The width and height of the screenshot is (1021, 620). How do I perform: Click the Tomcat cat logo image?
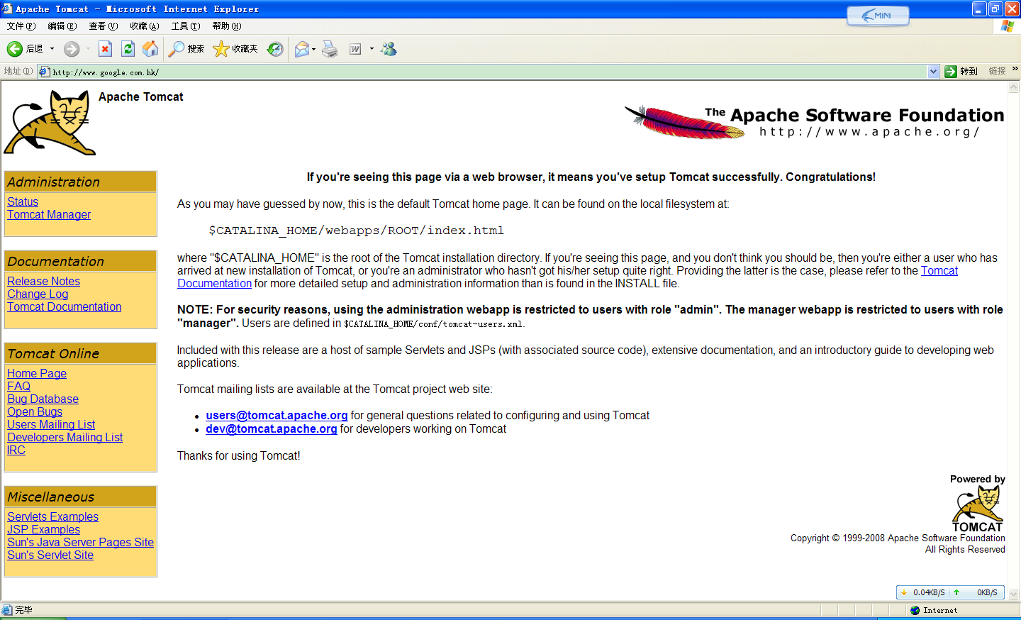coord(50,123)
